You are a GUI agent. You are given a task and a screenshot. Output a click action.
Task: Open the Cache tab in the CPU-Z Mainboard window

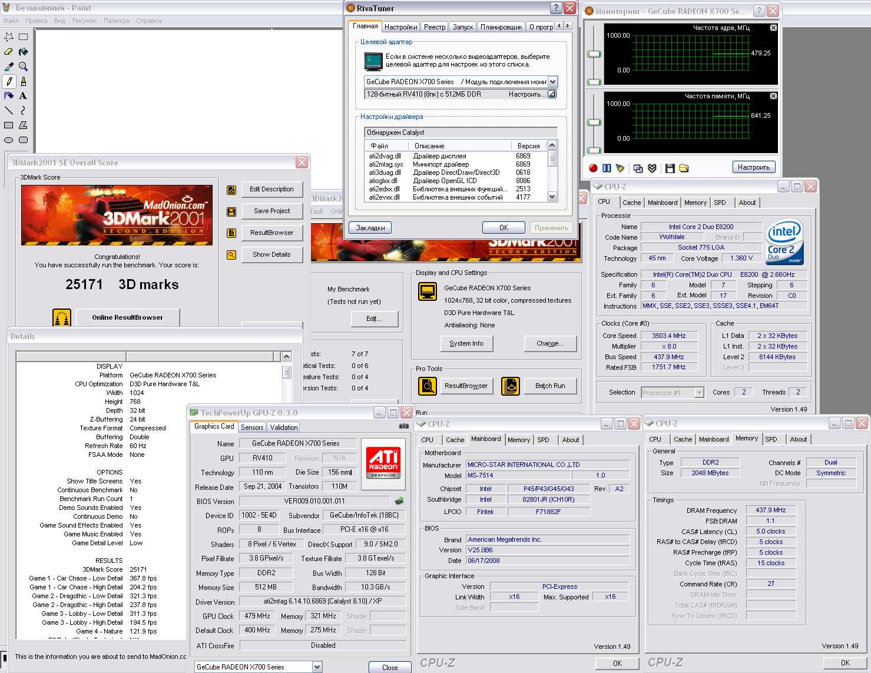[x=455, y=440]
